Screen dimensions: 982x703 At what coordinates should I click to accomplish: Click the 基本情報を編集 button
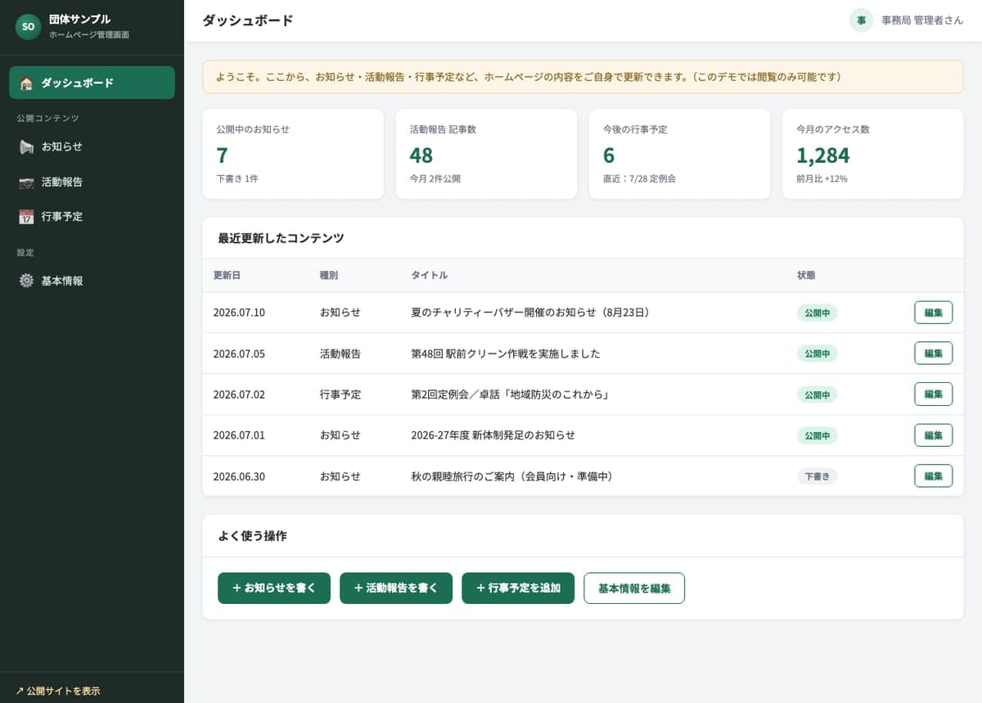[x=634, y=588]
